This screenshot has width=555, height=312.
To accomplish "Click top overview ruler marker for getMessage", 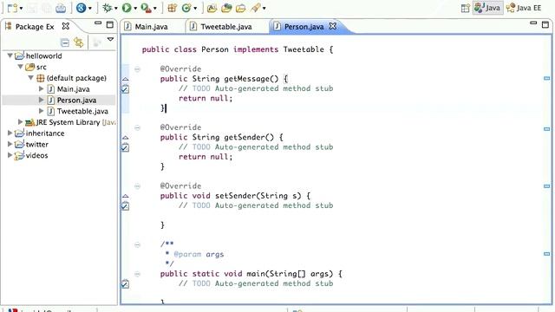I will 547,78.
